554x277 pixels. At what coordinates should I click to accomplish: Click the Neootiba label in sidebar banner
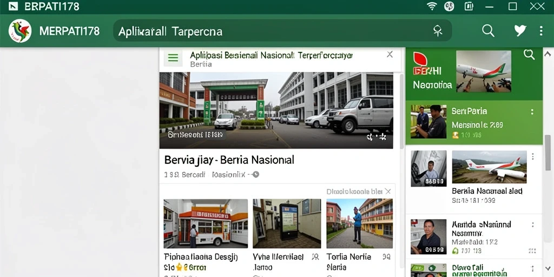[x=432, y=85]
